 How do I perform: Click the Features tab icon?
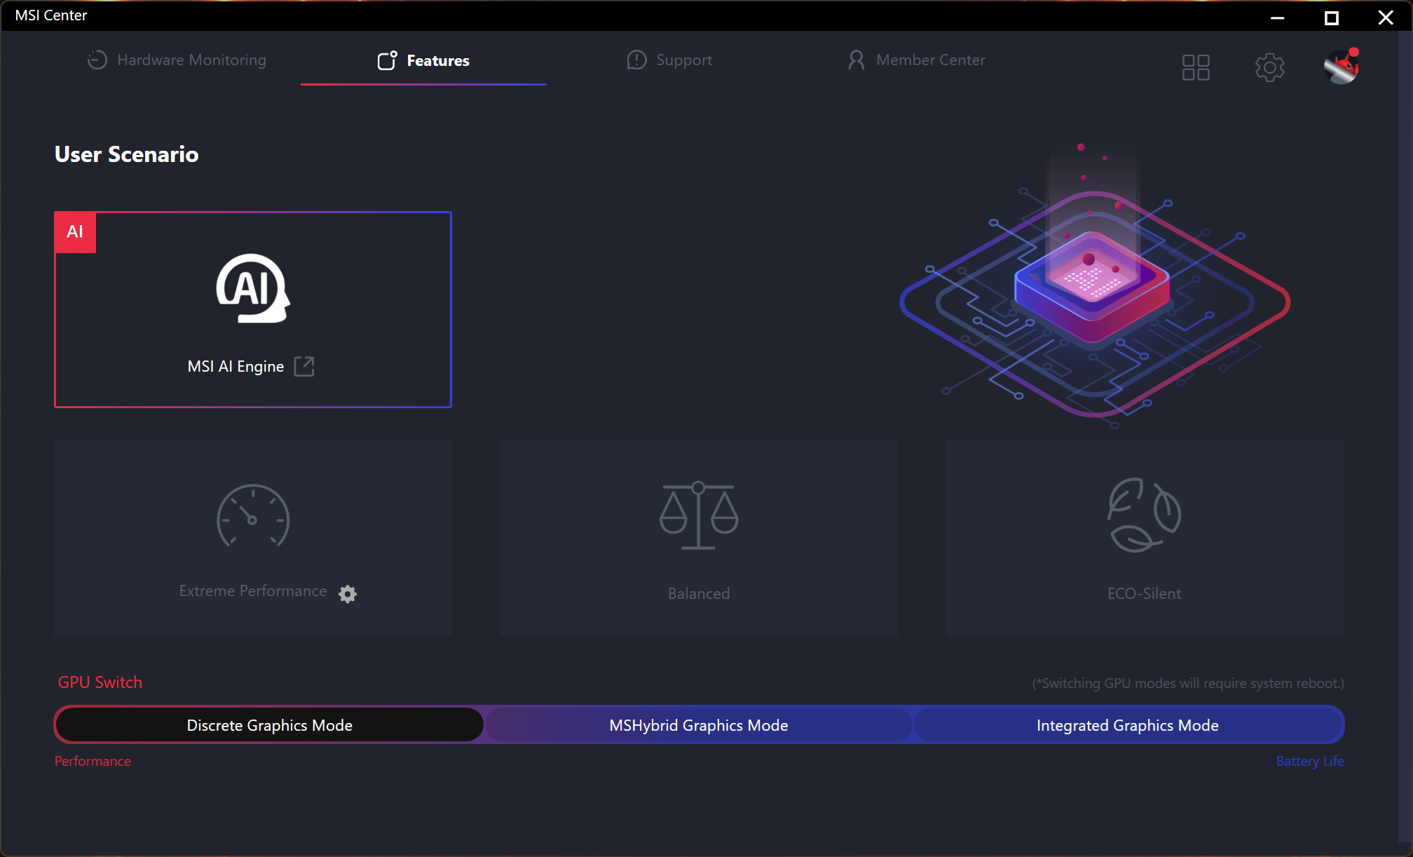(388, 60)
